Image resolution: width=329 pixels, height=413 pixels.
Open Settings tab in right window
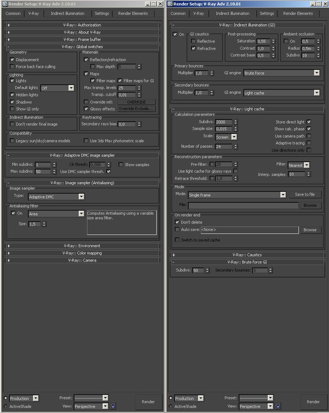point(267,13)
